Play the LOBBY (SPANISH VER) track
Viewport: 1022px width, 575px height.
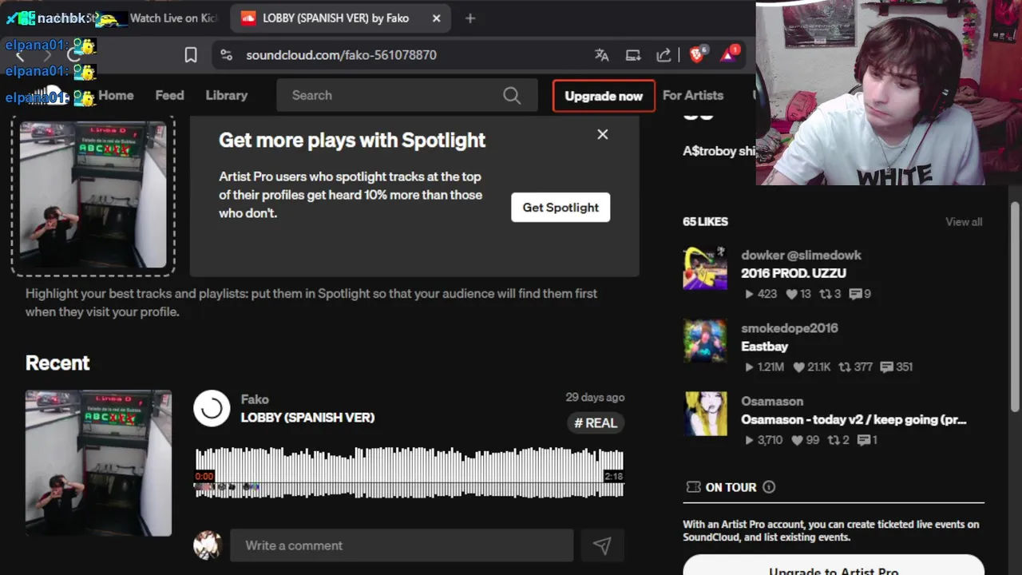point(212,408)
